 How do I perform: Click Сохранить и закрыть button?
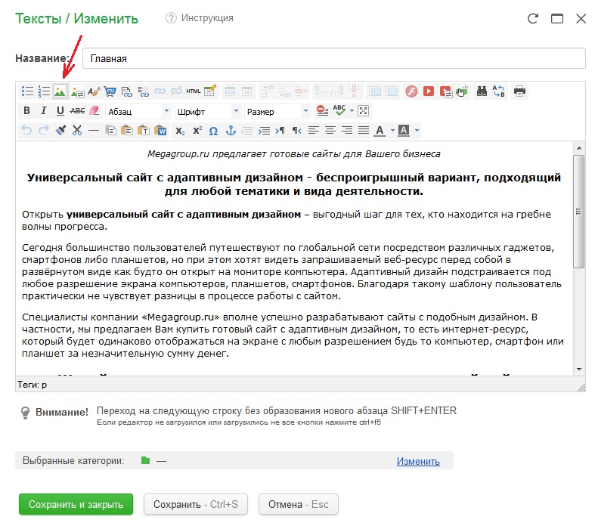pos(76,504)
